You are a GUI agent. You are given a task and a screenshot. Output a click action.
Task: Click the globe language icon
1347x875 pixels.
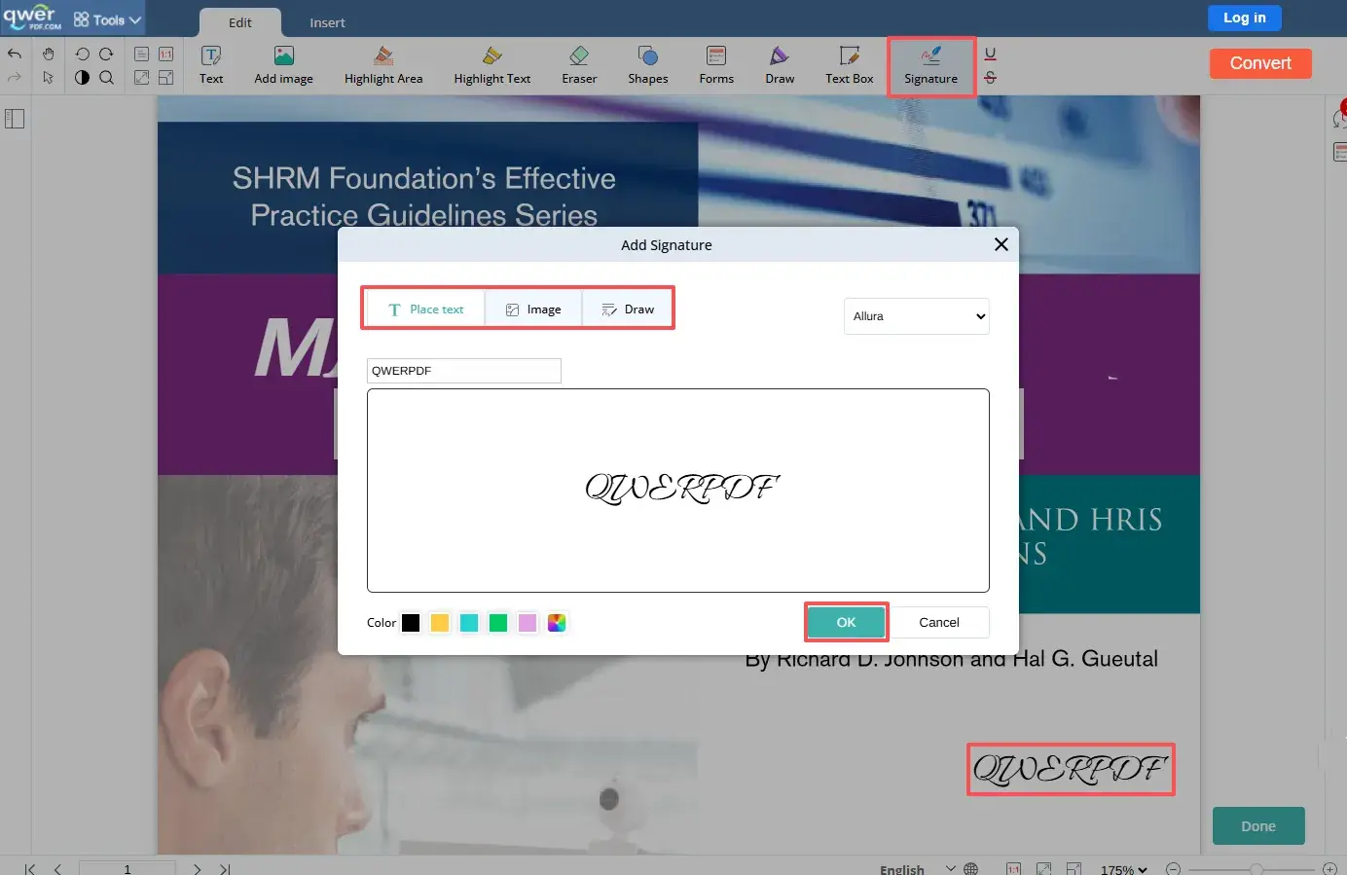click(971, 868)
